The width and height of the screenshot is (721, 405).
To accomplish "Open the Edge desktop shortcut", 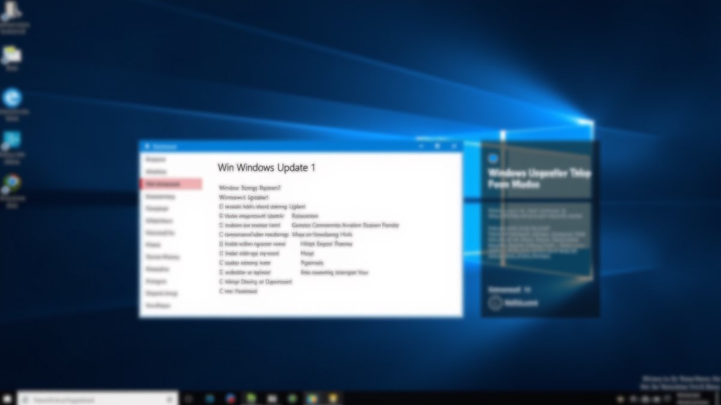I will [x=12, y=98].
